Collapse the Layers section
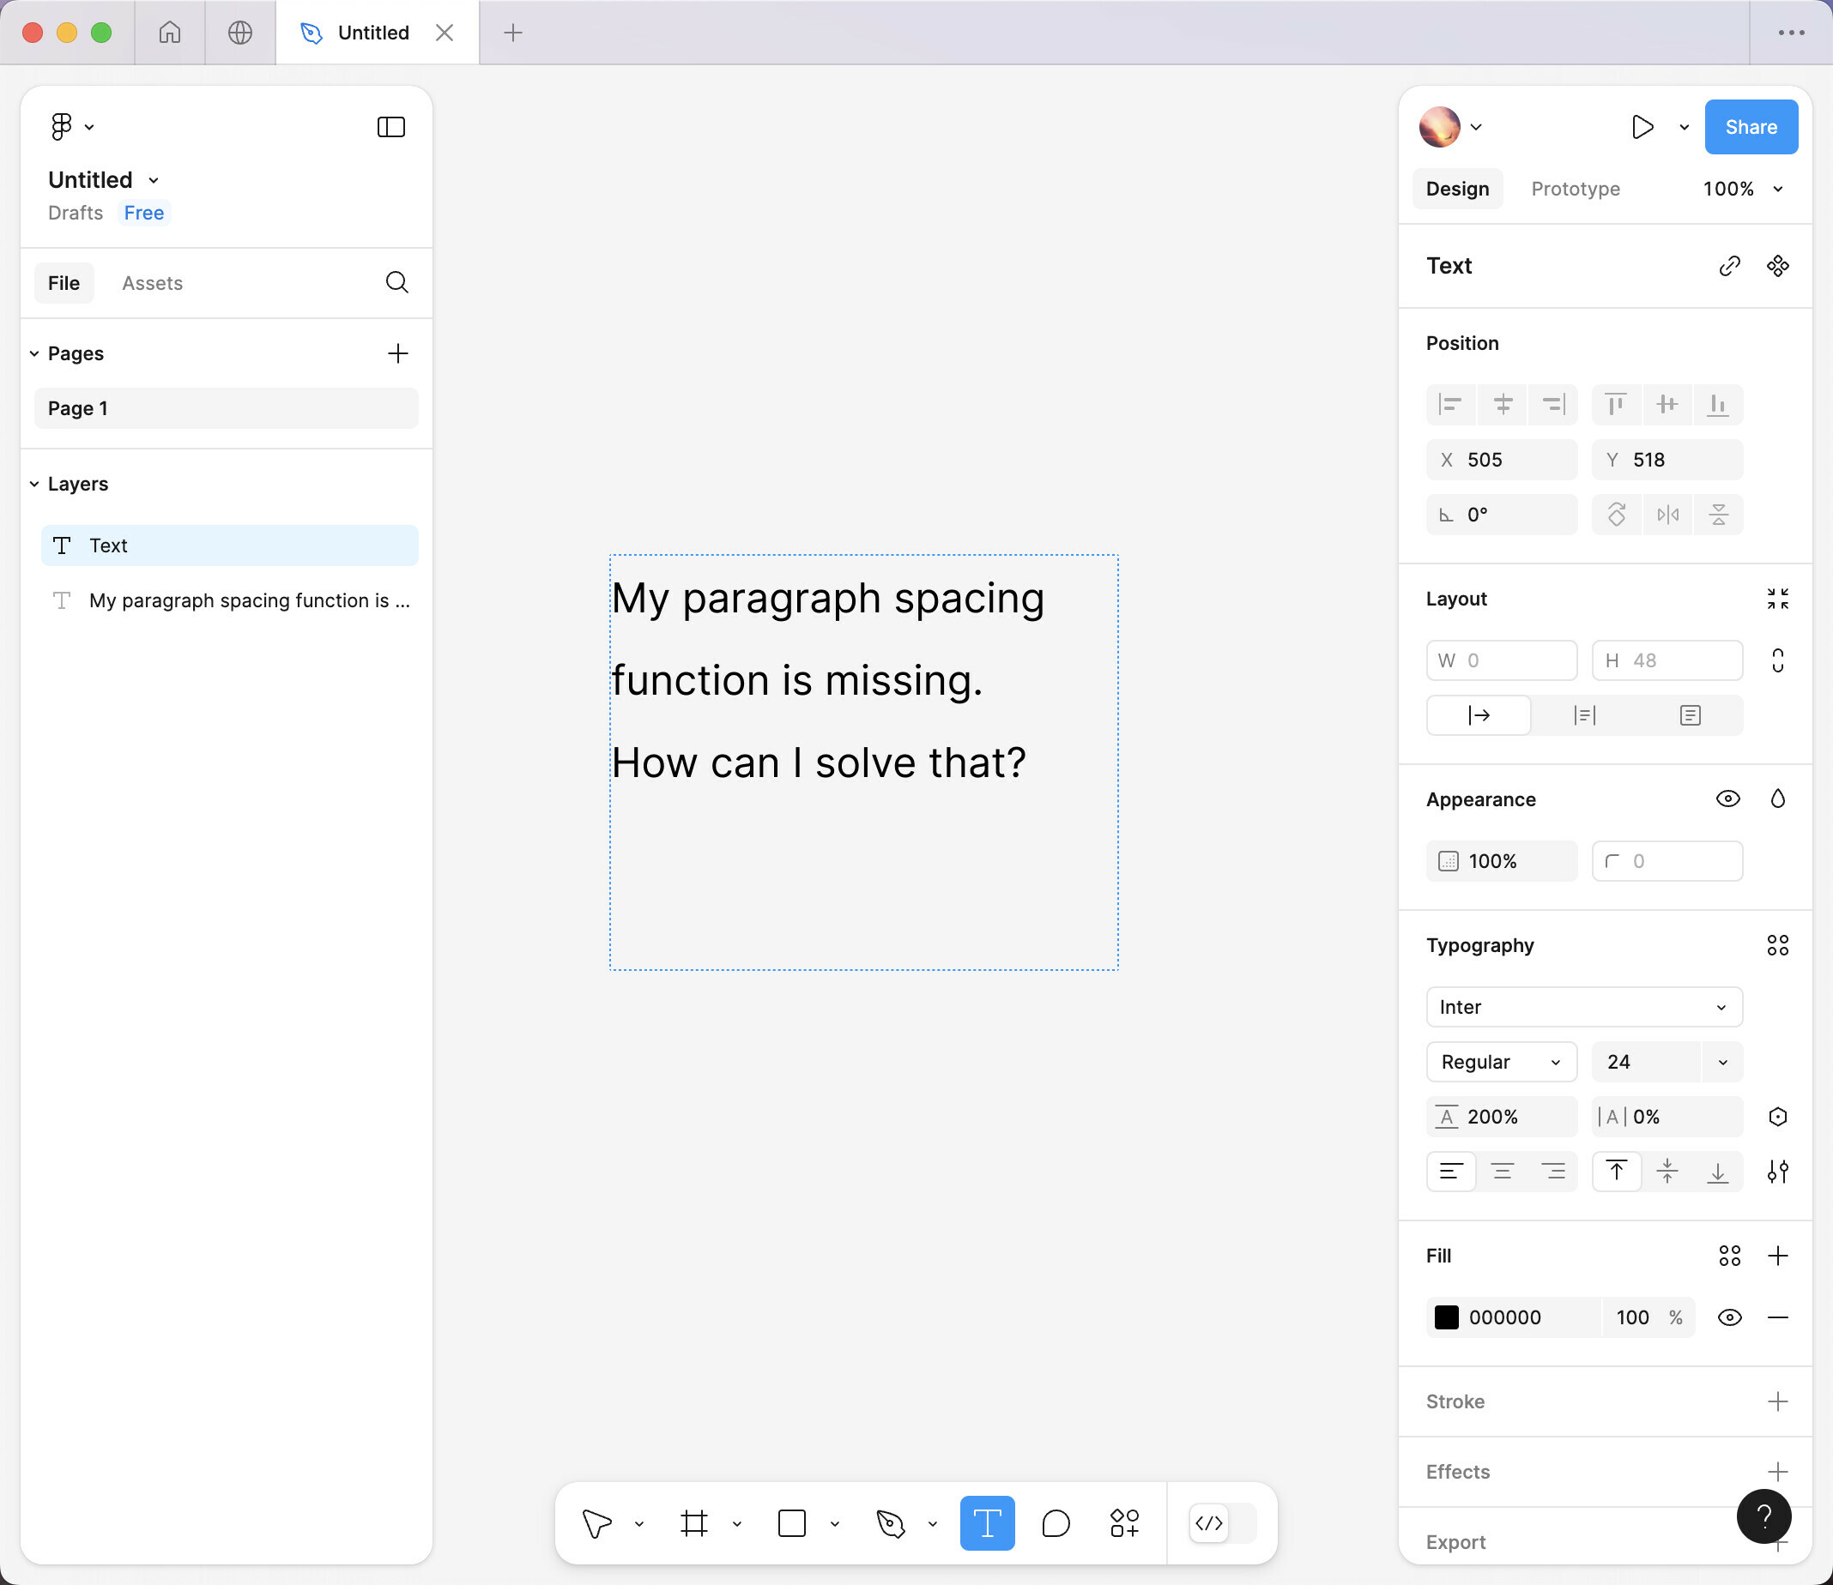The height and width of the screenshot is (1585, 1833). pyautogui.click(x=34, y=484)
